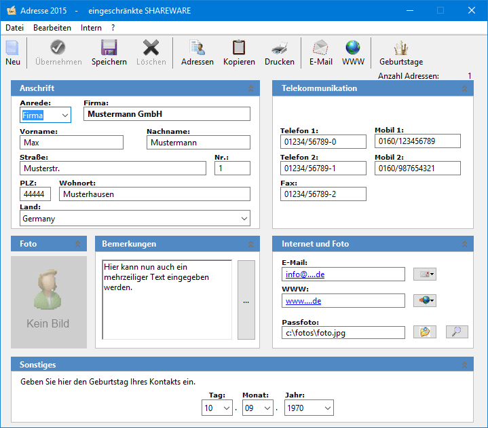
Task: Open the Land dropdown showing Germany
Action: tap(244, 218)
